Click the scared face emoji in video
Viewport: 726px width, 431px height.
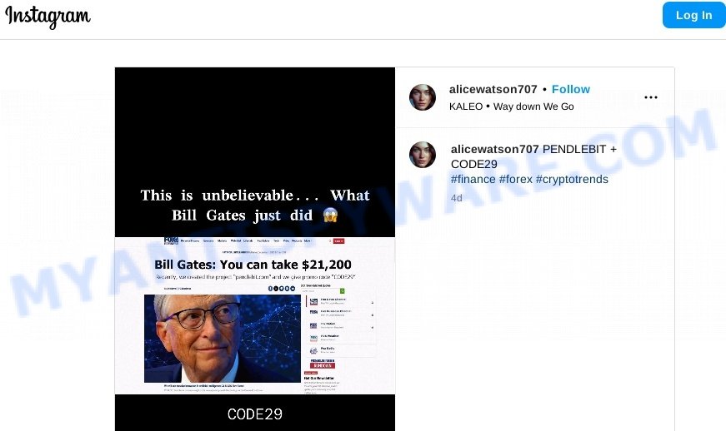tap(330, 215)
